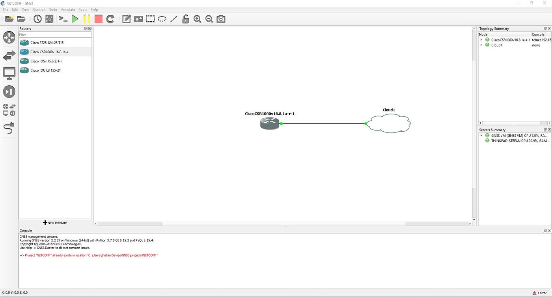Select Cisco IOSv 15.6(2)T-r template
Screen dimensions: 552x297
tap(55, 61)
